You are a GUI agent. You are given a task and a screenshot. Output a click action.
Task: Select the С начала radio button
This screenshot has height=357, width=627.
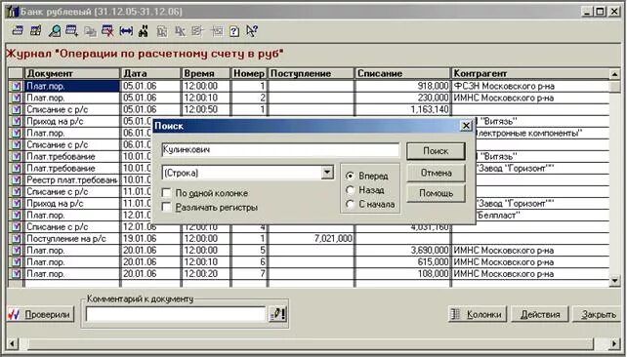350,204
